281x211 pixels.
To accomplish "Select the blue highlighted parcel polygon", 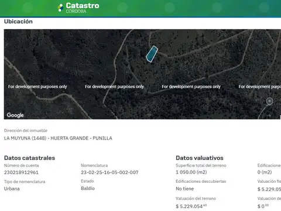I will pos(152,54).
